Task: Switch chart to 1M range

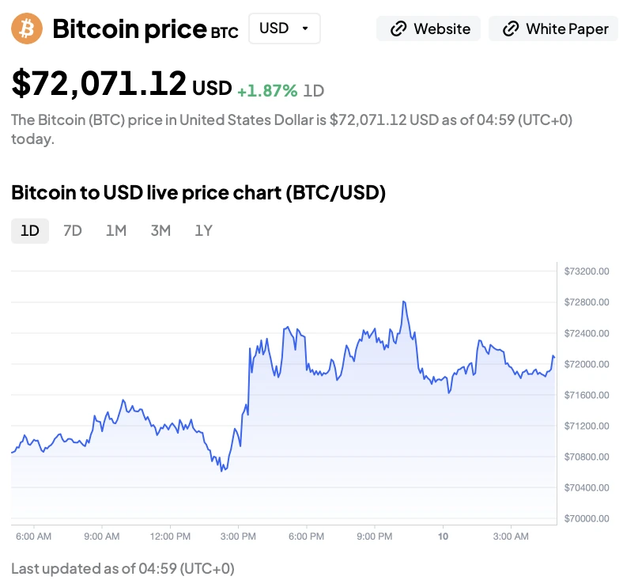Action: pos(116,230)
